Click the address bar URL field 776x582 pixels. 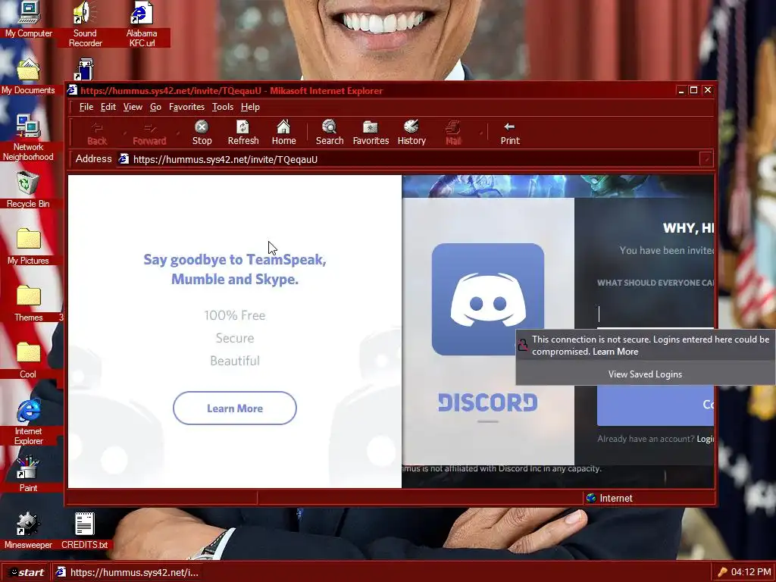pos(408,159)
